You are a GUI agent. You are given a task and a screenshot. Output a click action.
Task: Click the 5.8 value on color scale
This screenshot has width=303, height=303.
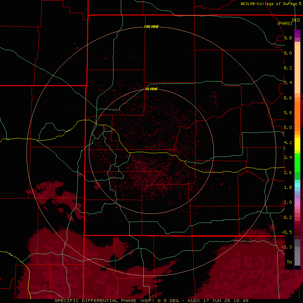[x=288, y=113]
